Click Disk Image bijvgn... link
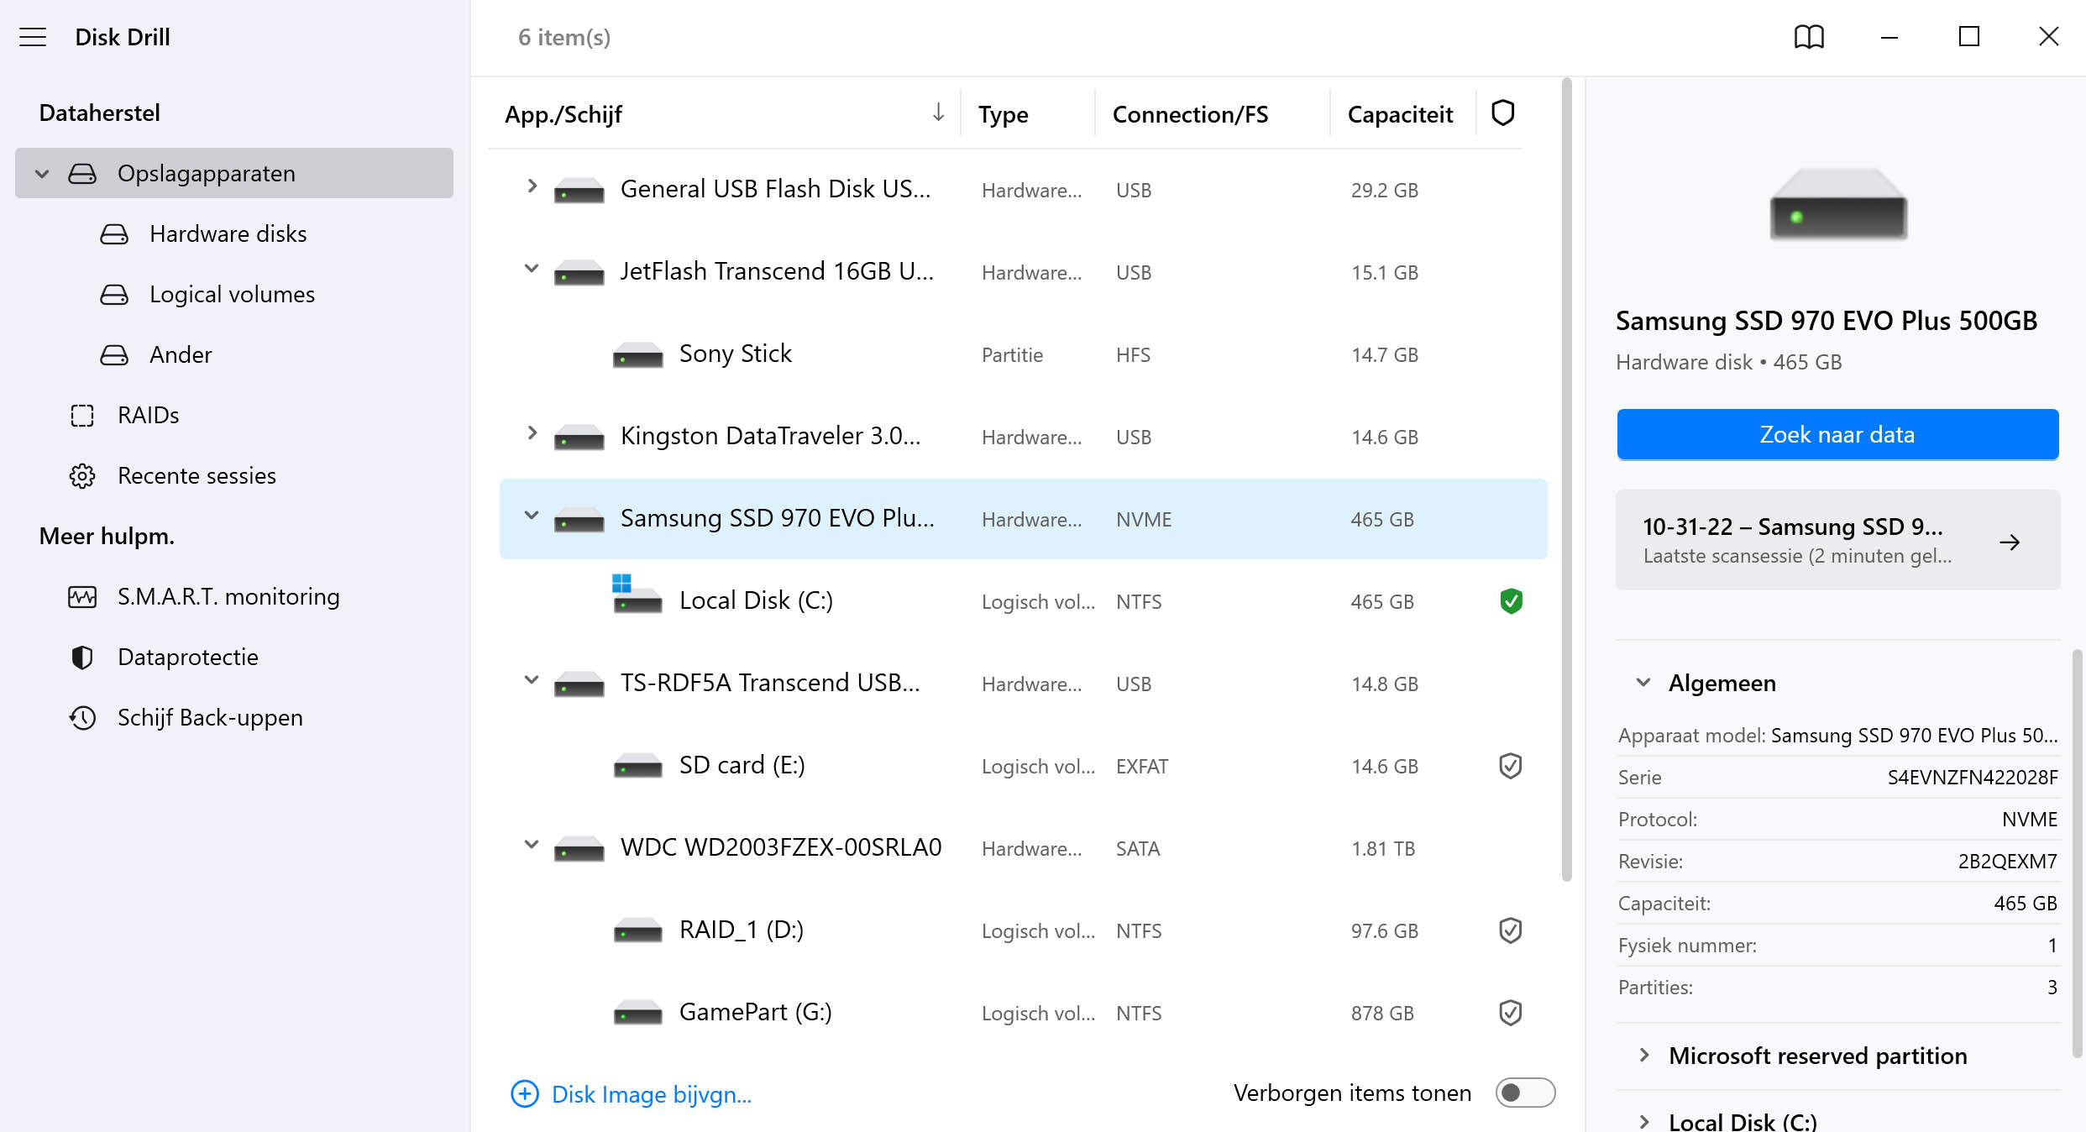The image size is (2086, 1132). (651, 1094)
